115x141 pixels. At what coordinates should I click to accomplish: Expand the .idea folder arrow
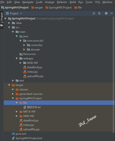[x=9, y=23]
